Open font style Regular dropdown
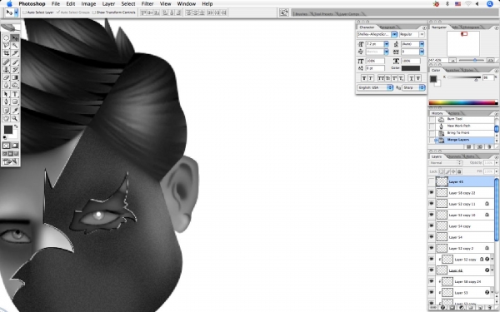This screenshot has width=500, height=312. (x=422, y=34)
